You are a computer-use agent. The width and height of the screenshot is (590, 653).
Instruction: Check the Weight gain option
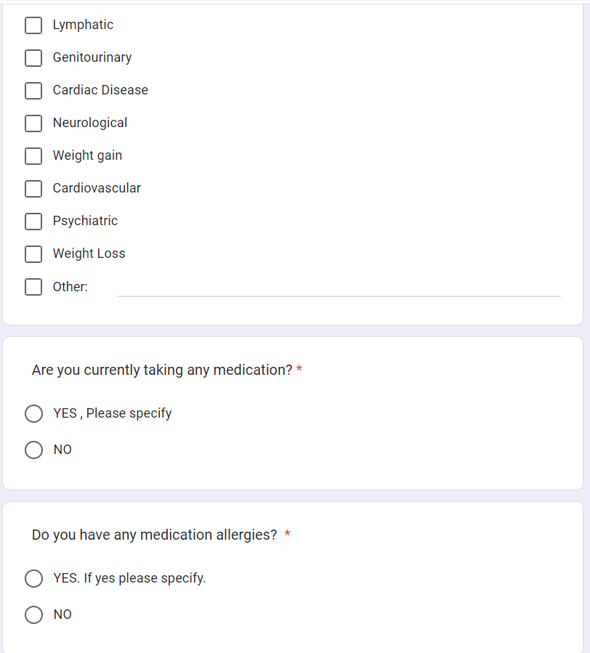point(33,156)
